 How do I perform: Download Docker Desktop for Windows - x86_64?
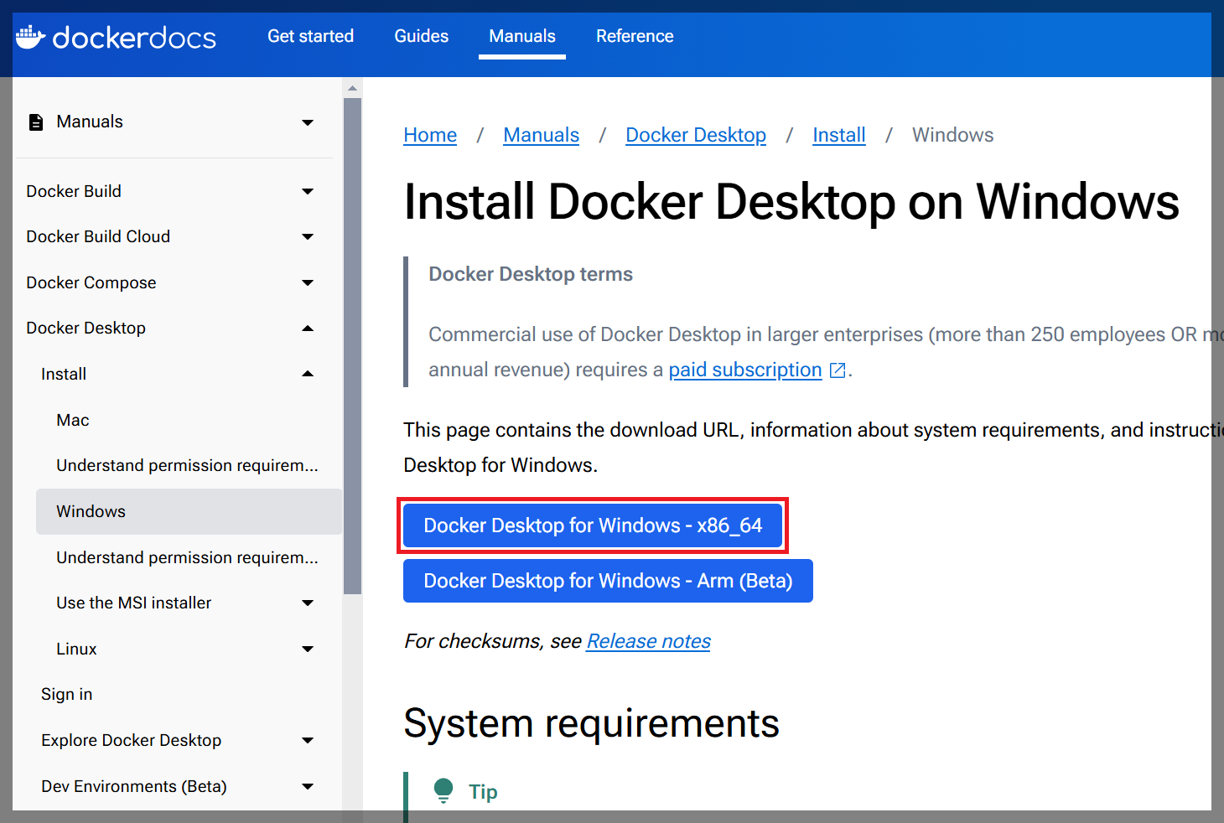(x=593, y=525)
